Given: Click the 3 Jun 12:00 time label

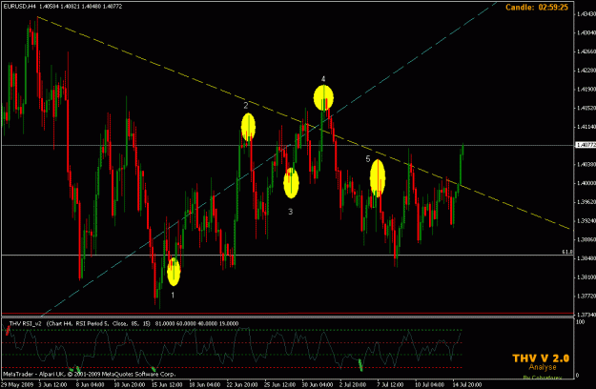Looking at the screenshot, I should tap(52, 385).
